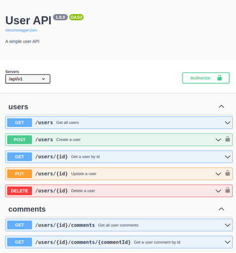Click the users section heading

click(18, 107)
